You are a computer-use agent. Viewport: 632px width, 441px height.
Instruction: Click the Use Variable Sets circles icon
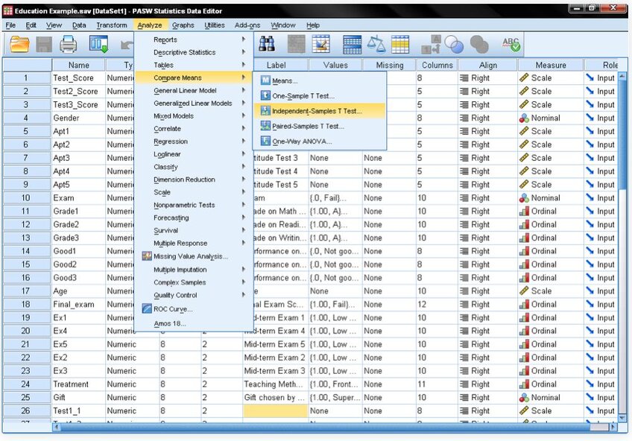tap(455, 45)
